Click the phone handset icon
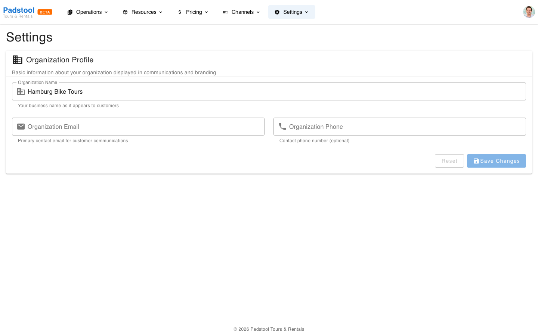Viewport: 538px width, 336px height. tap(282, 127)
